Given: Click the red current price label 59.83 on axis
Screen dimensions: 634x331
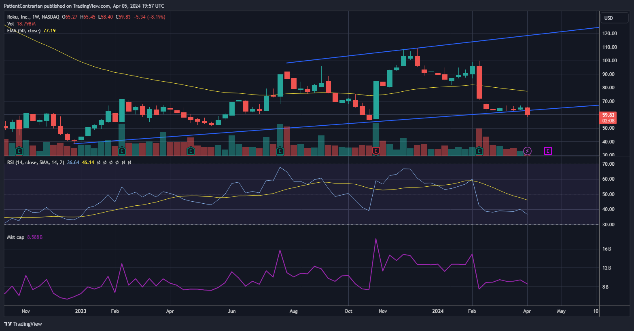Looking at the screenshot, I should coord(608,115).
